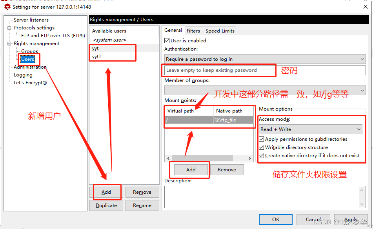Open the Authentication method dropdown
Image resolution: width=373 pixels, height=229 pixels.
pos(265,59)
